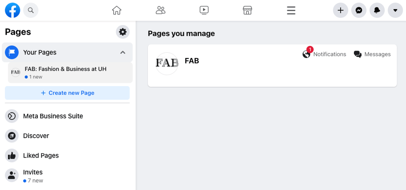Open FAB page Messages link

372,54
